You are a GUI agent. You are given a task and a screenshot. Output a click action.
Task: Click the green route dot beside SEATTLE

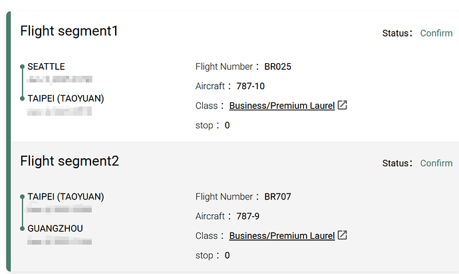[x=22, y=67]
